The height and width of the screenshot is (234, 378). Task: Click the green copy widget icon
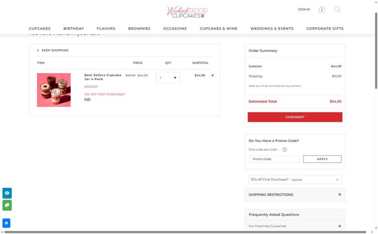7,205
